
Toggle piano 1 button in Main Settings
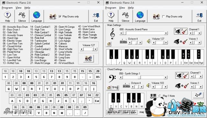coord(177,31)
